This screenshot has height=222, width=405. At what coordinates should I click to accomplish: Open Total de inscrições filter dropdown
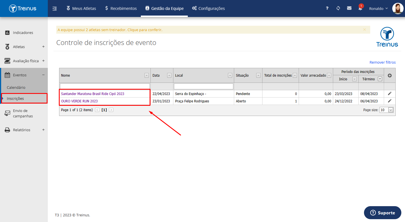(295, 76)
